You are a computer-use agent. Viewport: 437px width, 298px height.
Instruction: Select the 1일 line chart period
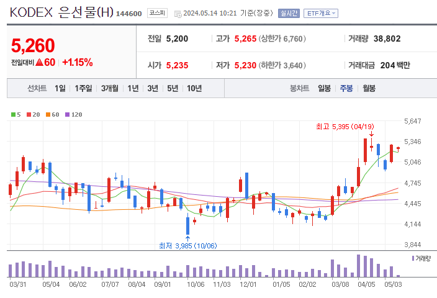pos(60,88)
